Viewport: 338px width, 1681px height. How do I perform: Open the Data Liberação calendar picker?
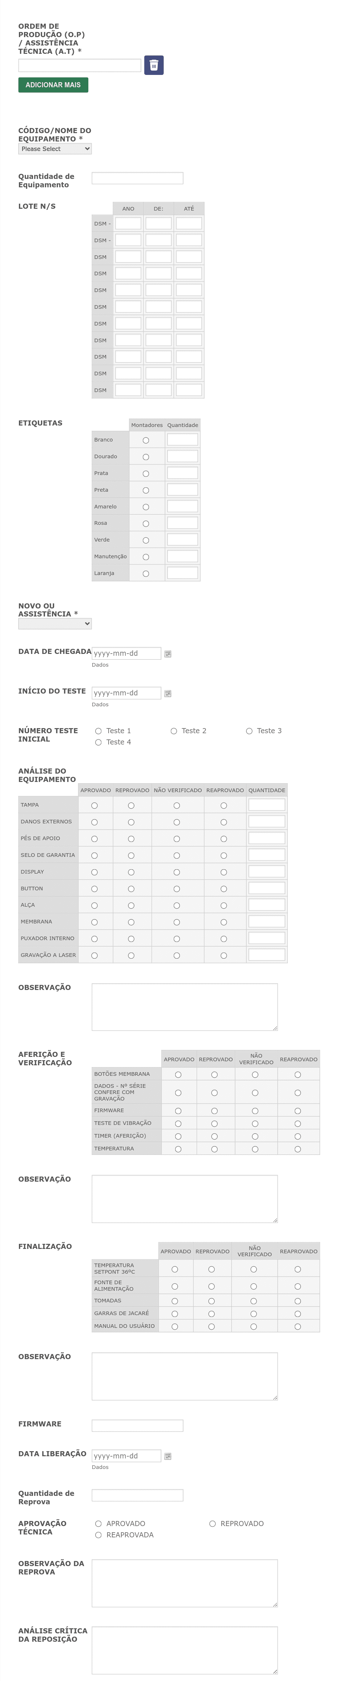pyautogui.click(x=168, y=1457)
